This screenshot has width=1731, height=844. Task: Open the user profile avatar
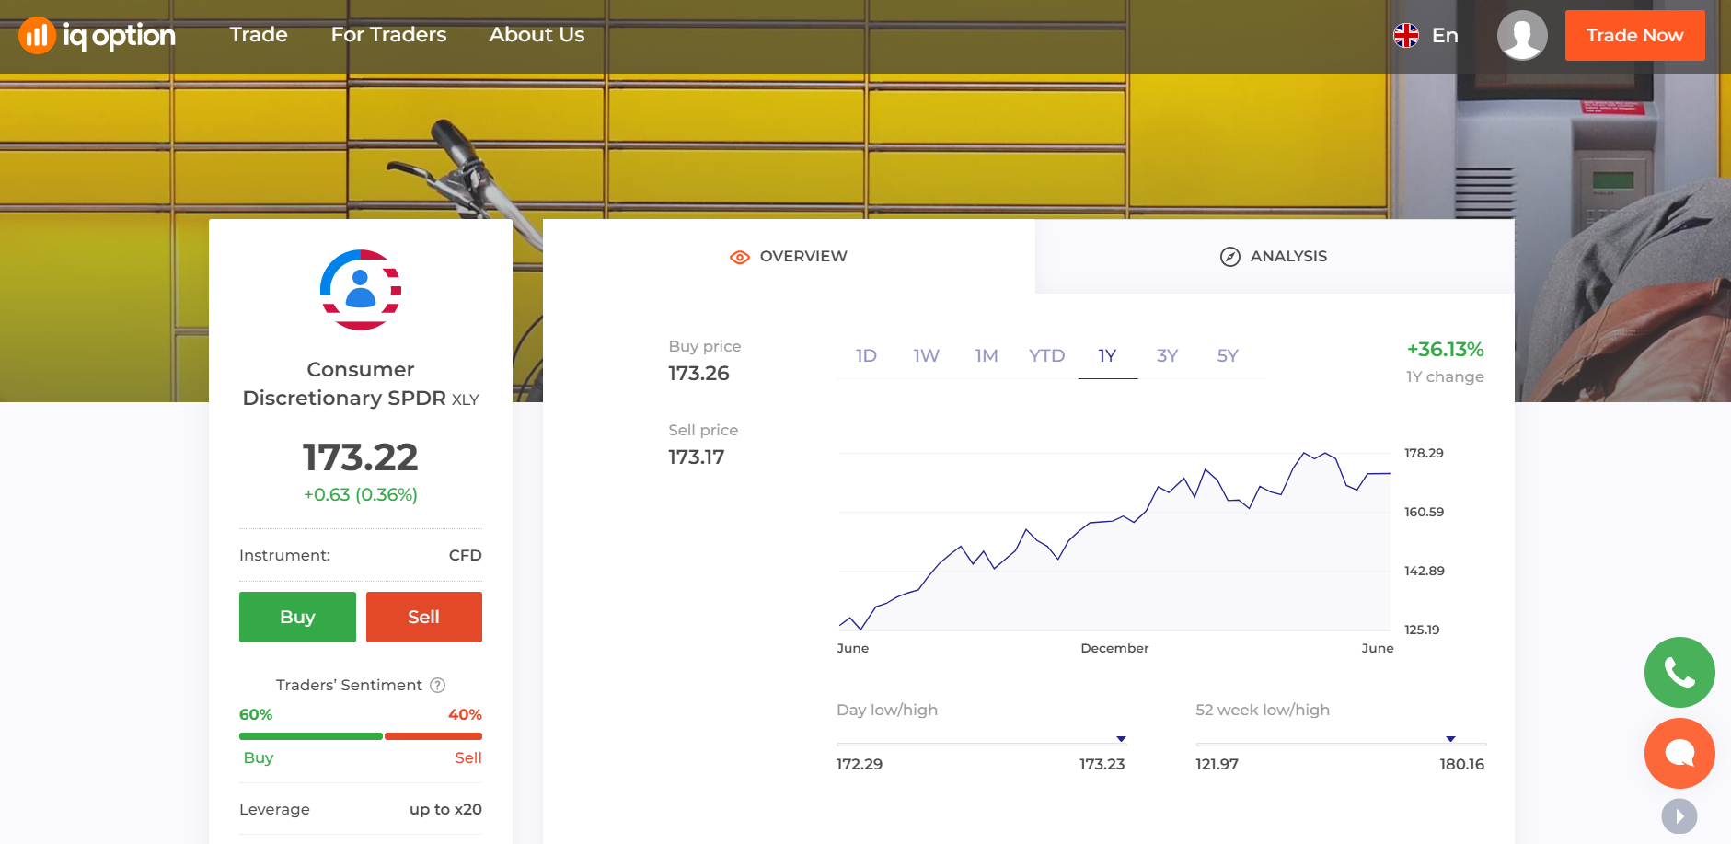click(1522, 35)
